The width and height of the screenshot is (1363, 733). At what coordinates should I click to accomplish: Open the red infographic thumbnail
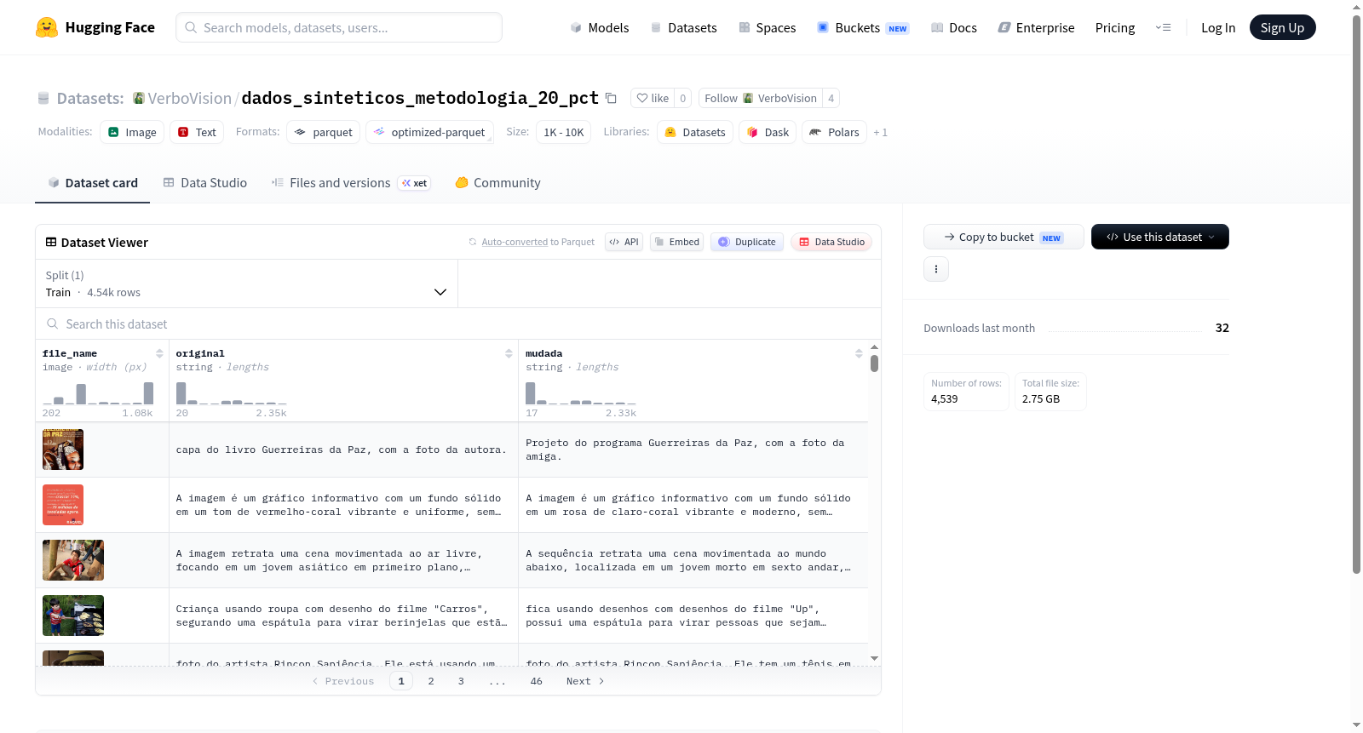63,505
